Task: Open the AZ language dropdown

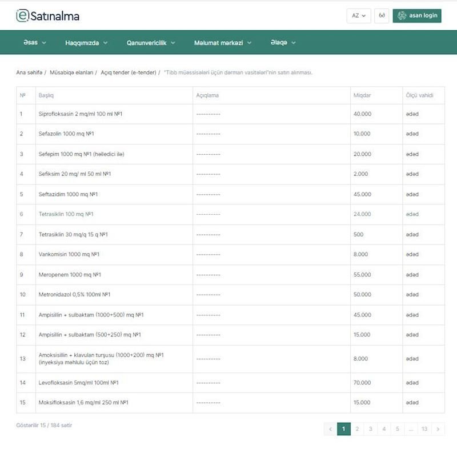Action: point(359,15)
